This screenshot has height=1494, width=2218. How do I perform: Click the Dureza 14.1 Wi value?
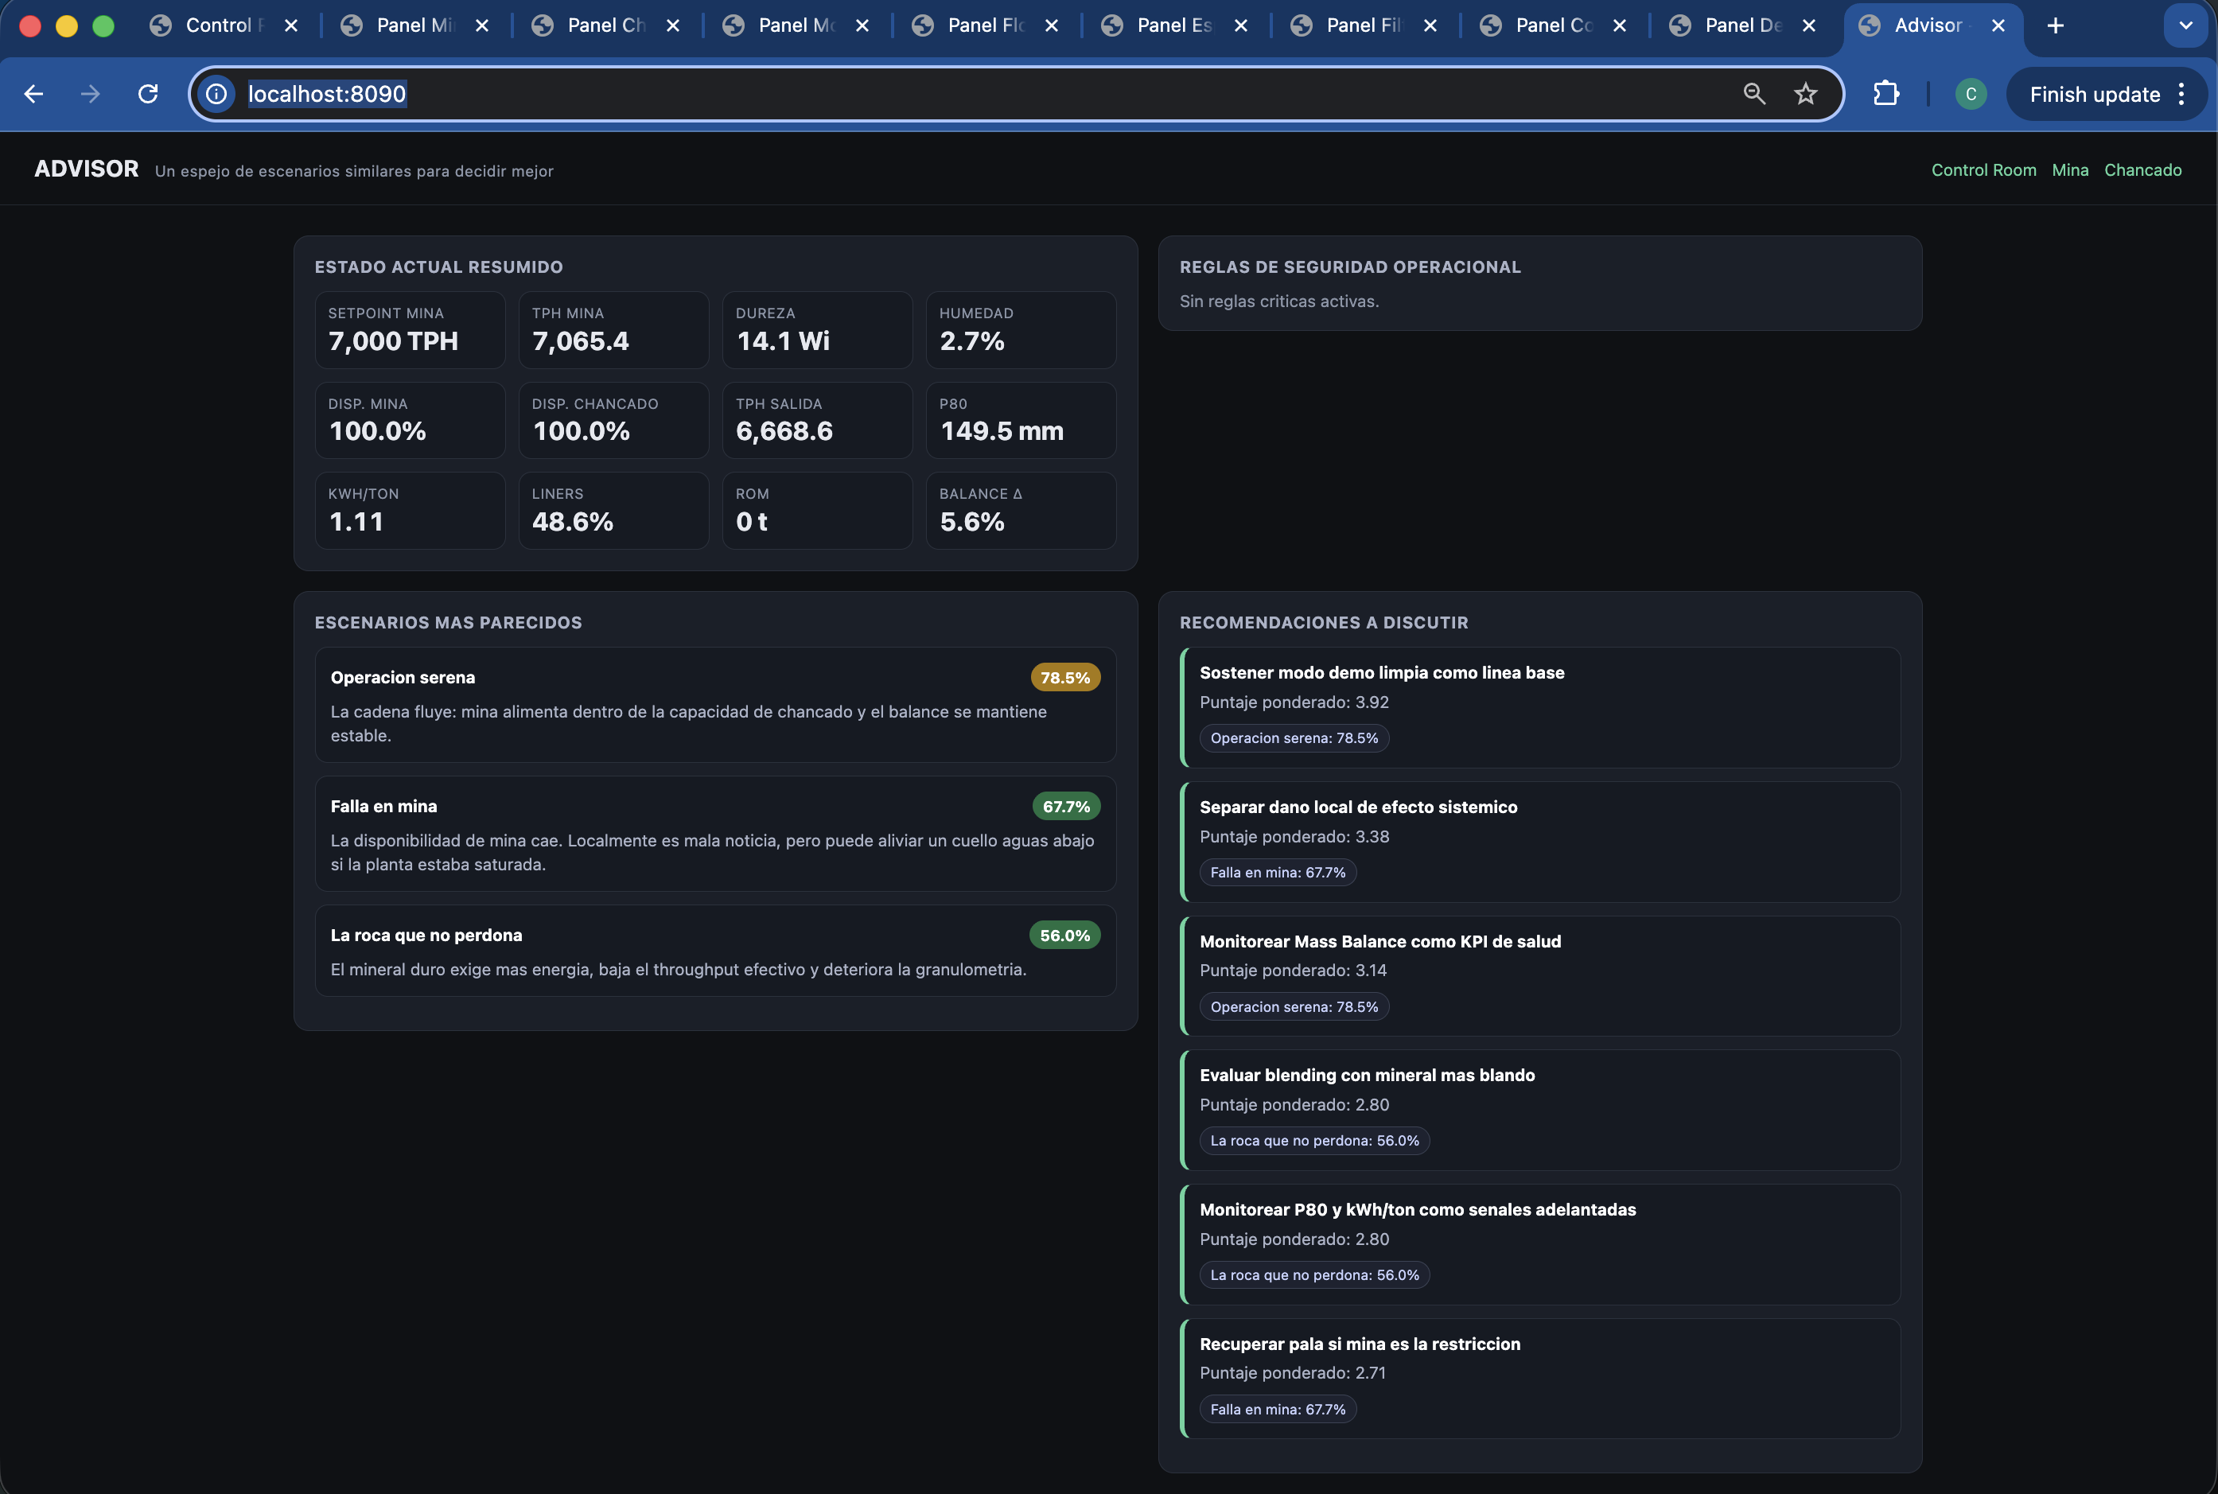(783, 341)
